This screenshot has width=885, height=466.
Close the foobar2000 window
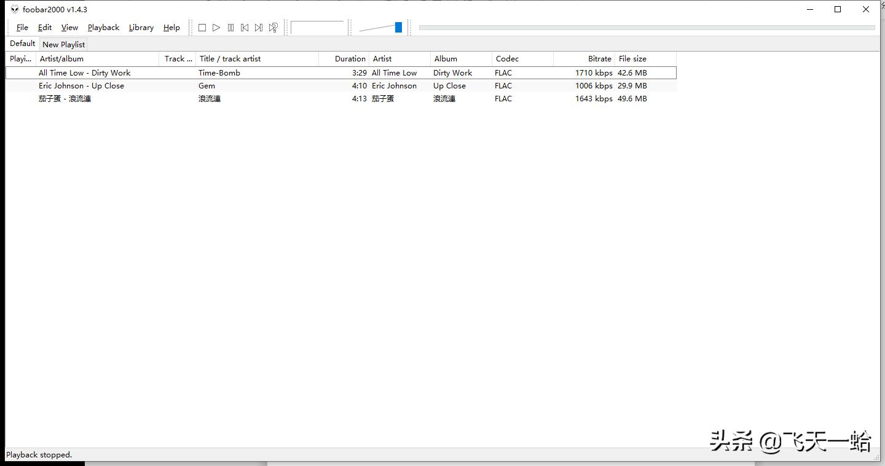(x=866, y=9)
